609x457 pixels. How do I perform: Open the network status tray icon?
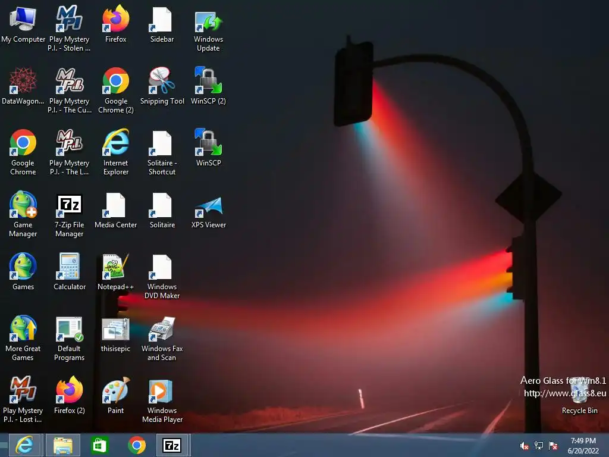point(539,446)
